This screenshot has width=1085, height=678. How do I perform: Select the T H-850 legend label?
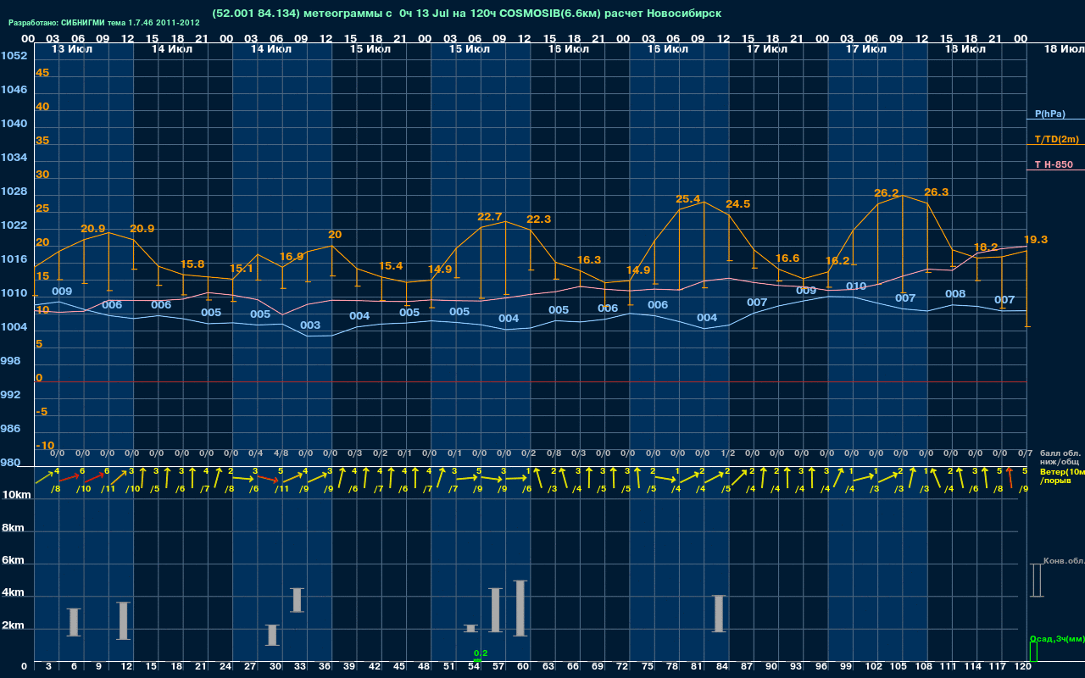tap(1054, 164)
